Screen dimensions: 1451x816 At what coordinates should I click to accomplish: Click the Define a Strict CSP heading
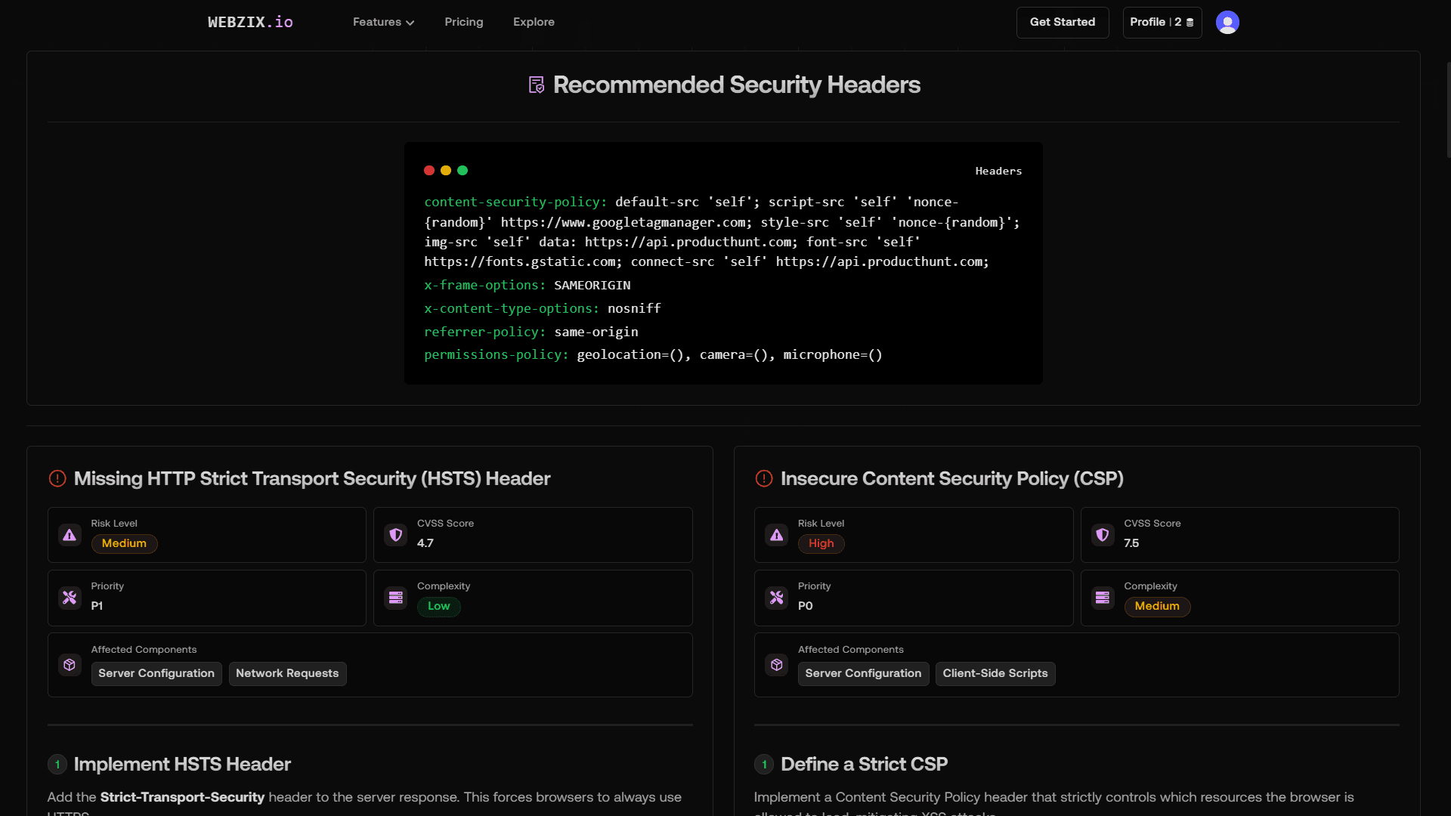(864, 764)
